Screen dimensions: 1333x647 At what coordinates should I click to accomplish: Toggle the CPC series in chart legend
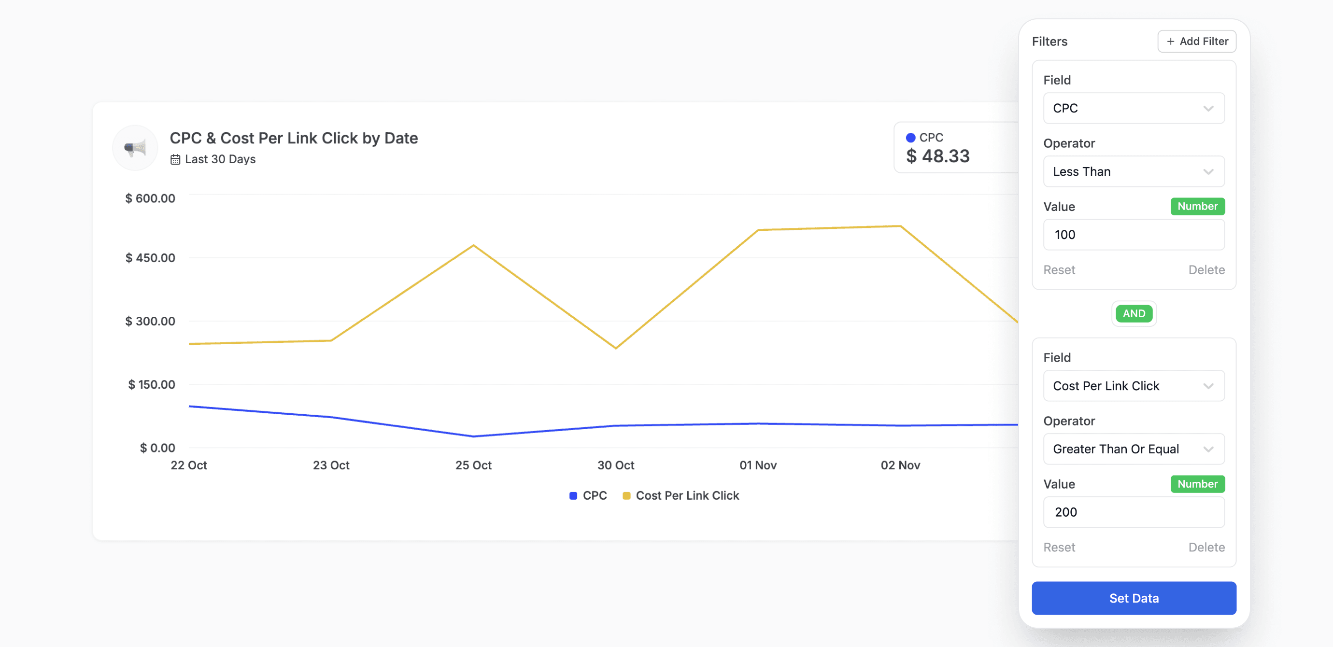[588, 495]
